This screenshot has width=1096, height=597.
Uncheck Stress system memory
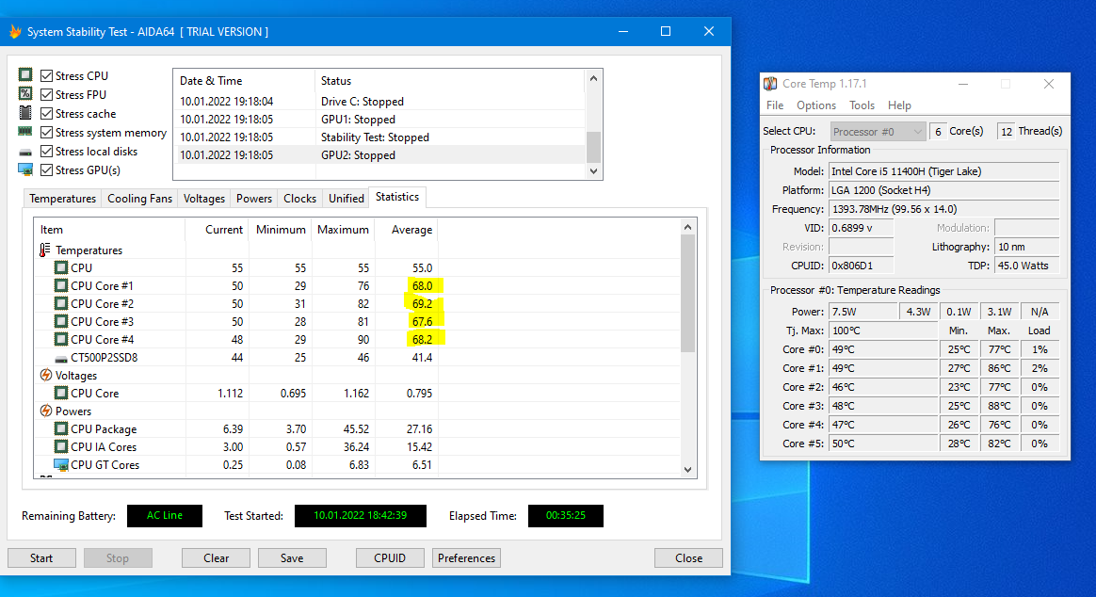(47, 132)
